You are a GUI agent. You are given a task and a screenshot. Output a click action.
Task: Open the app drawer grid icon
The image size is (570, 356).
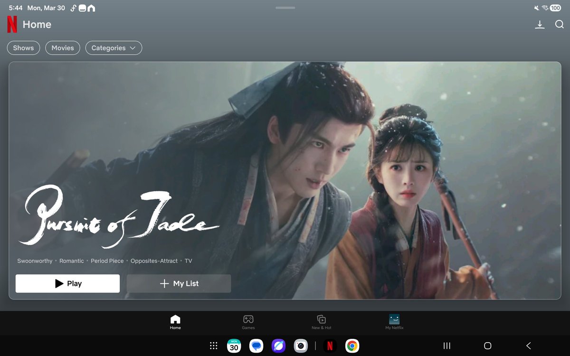pos(214,346)
